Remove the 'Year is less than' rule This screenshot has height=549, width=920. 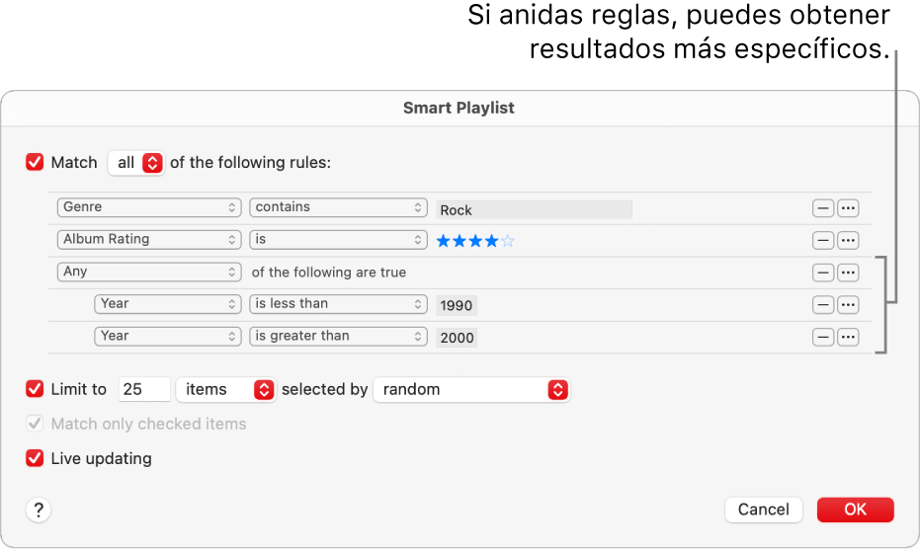pos(823,304)
